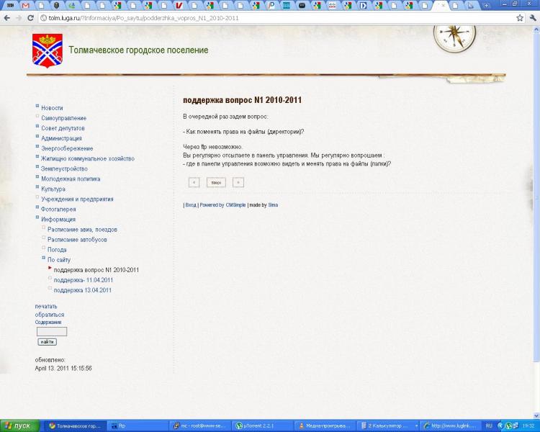Click the compass image in page header
The image size is (540, 432).
[454, 35]
